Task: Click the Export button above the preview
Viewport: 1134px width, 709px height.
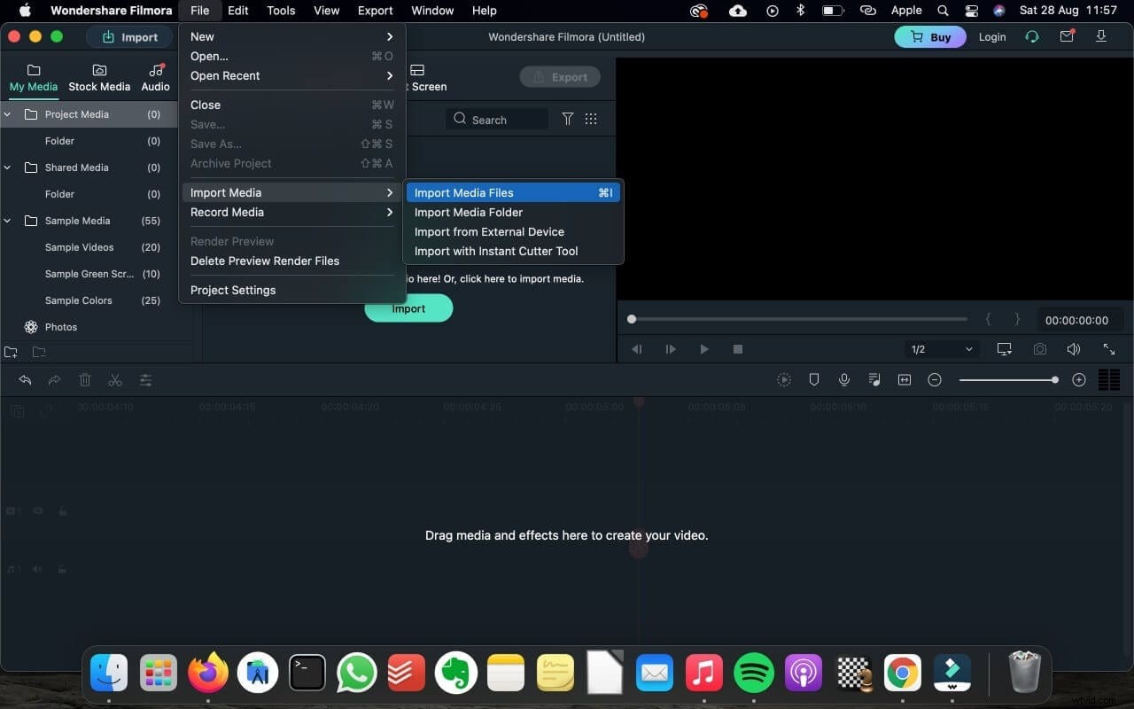Action: (x=560, y=76)
